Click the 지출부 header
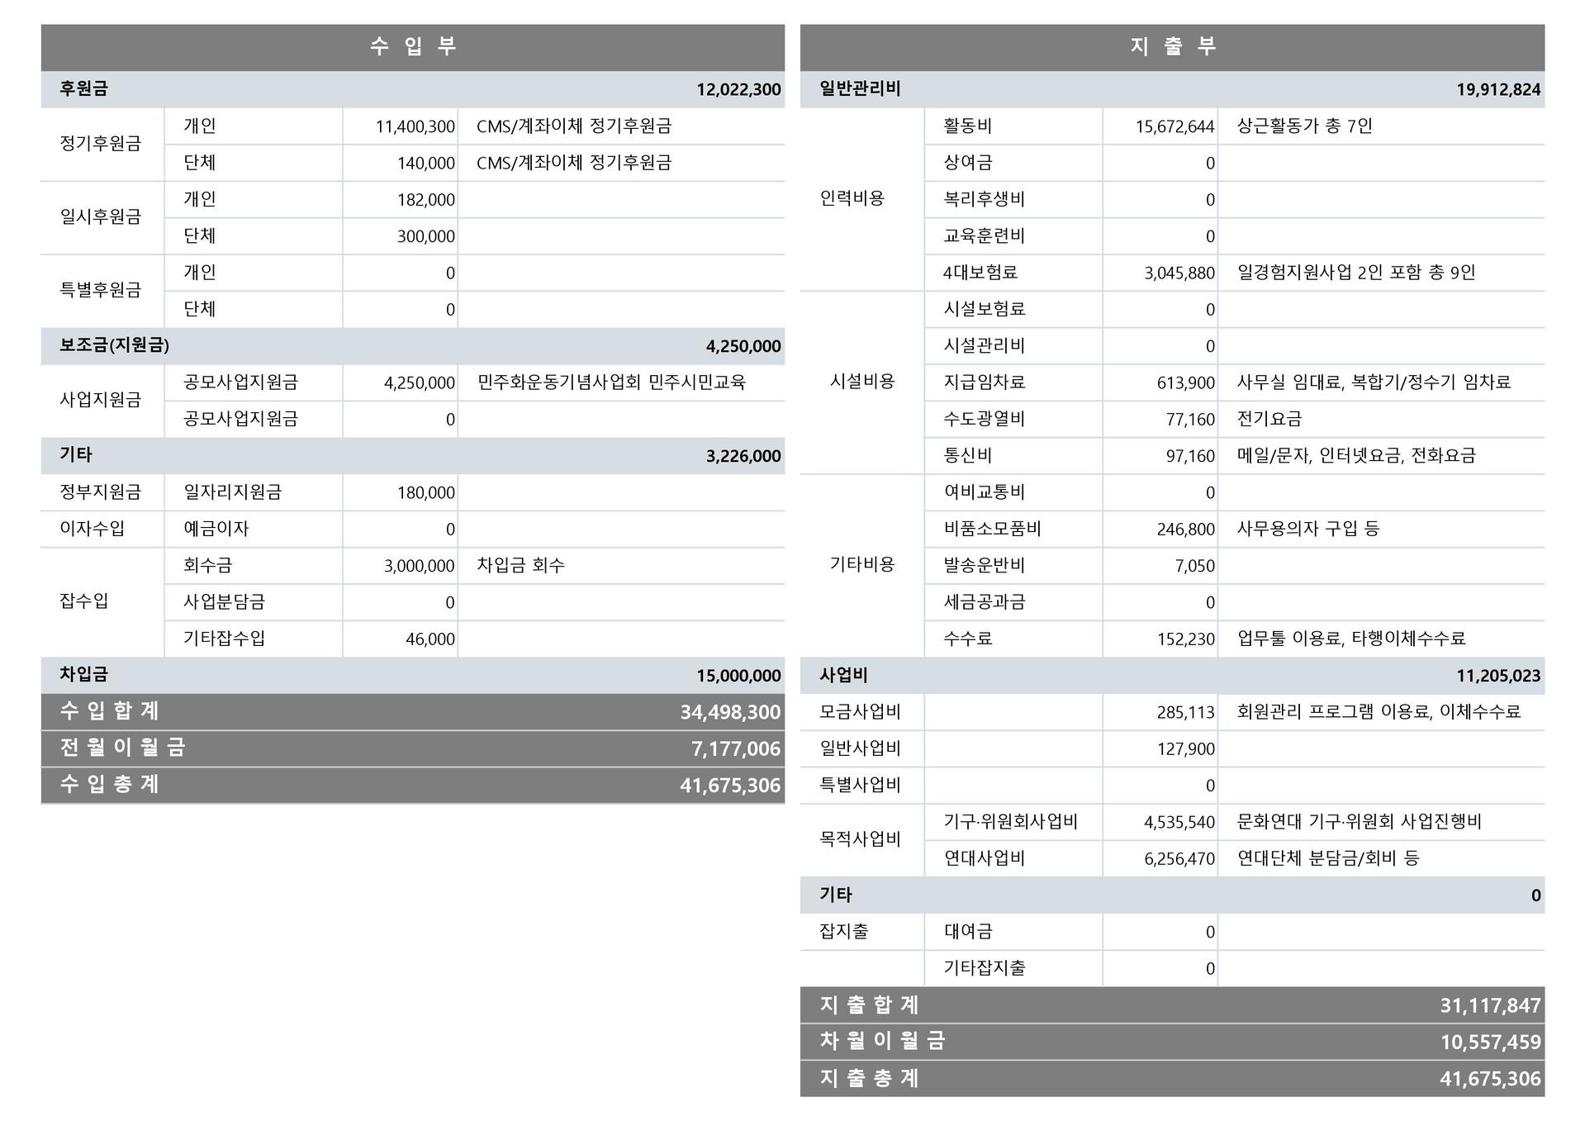The image size is (1585, 1121). (1172, 46)
